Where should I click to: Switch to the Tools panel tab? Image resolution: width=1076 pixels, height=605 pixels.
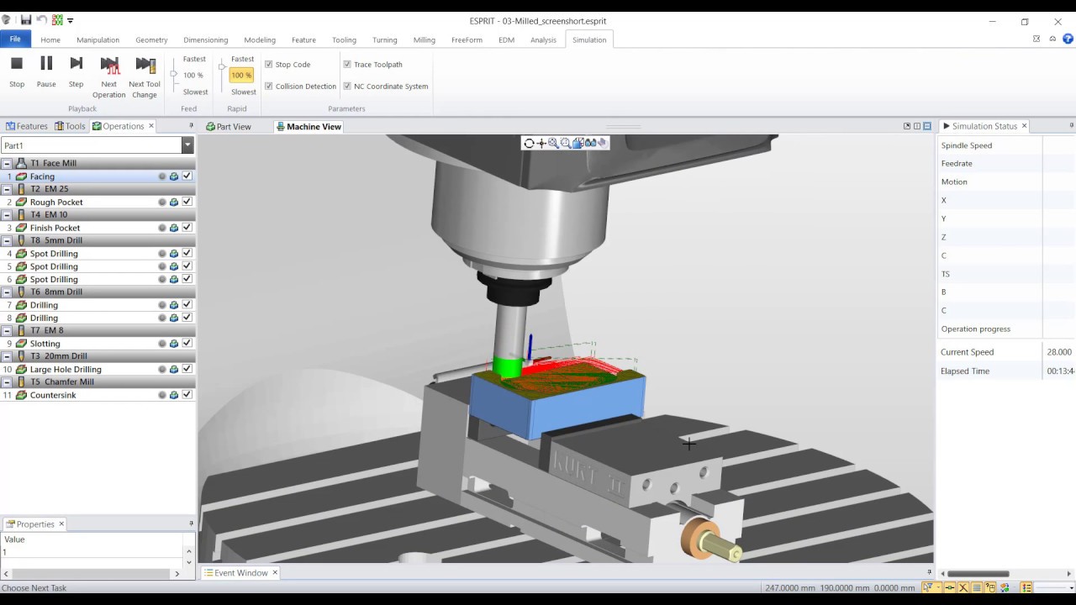[x=70, y=126]
